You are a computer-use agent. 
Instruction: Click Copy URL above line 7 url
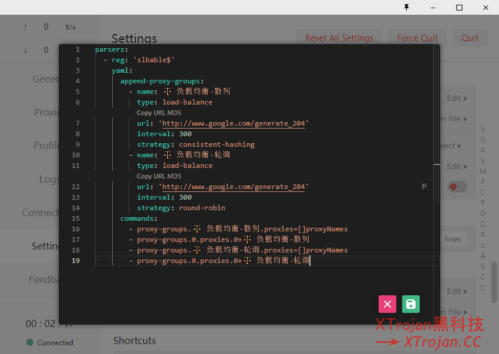tap(151, 113)
